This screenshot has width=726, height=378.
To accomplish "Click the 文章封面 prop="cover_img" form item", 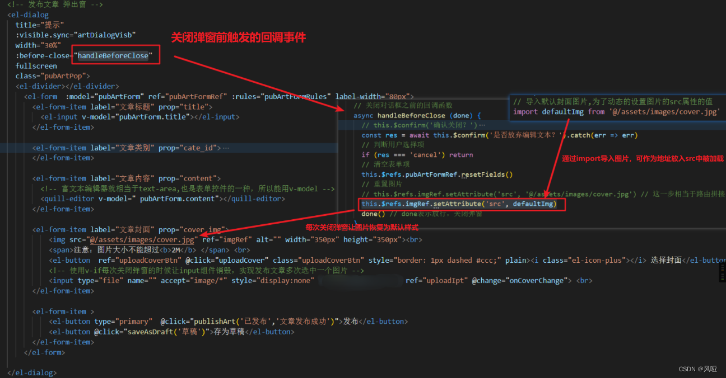I will (131, 229).
